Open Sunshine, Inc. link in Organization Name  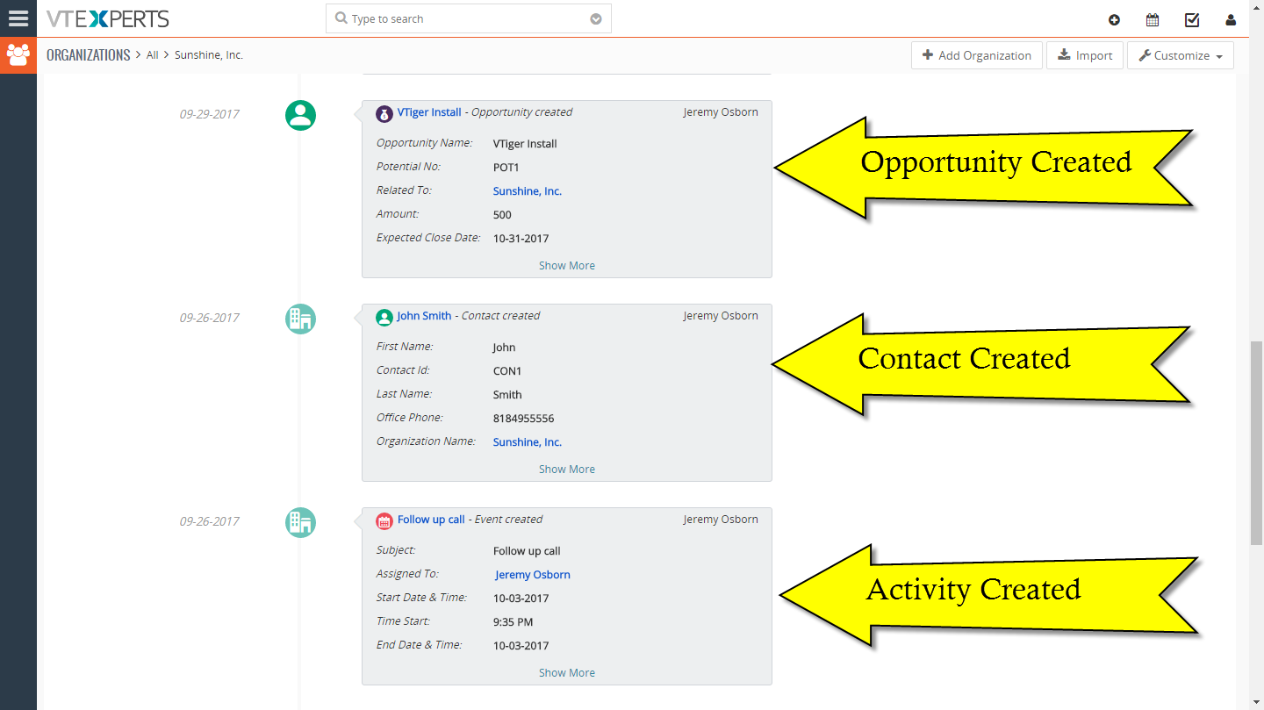pyautogui.click(x=528, y=442)
